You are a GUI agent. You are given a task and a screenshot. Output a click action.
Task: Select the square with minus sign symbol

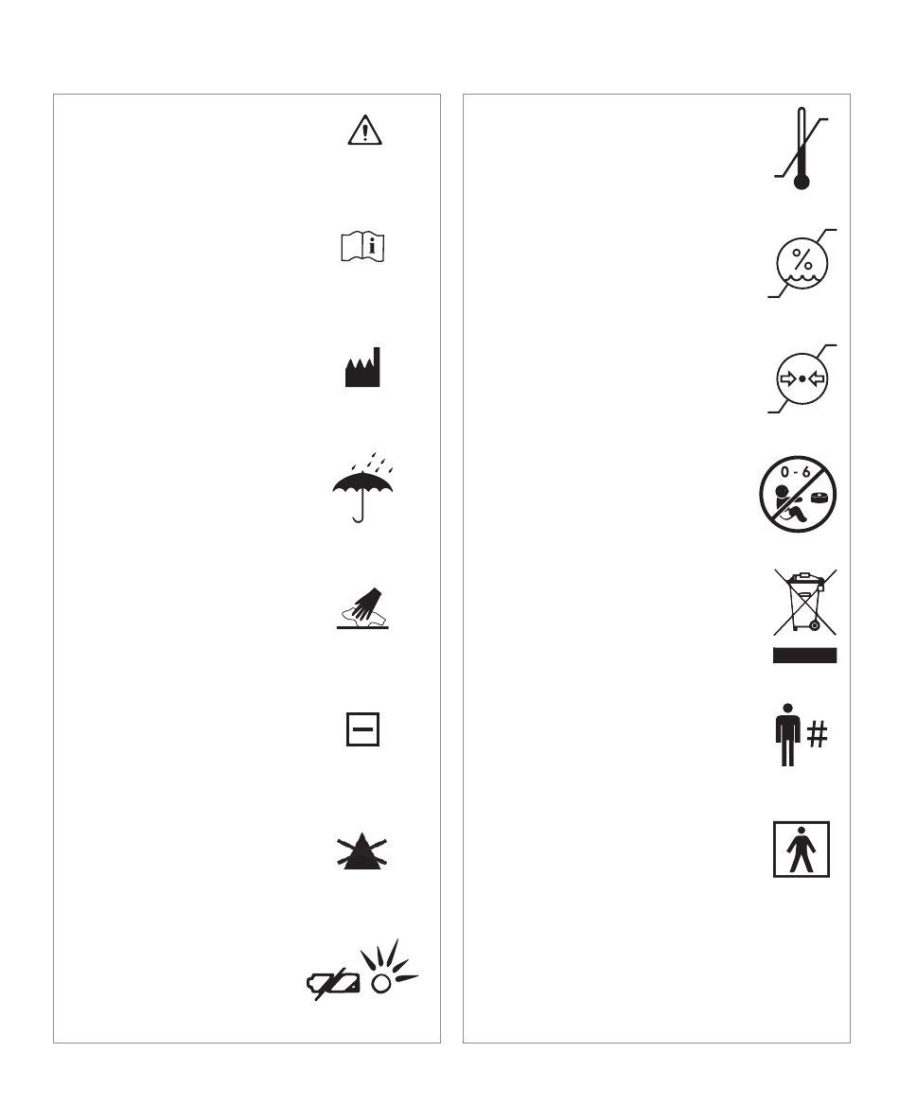363,729
